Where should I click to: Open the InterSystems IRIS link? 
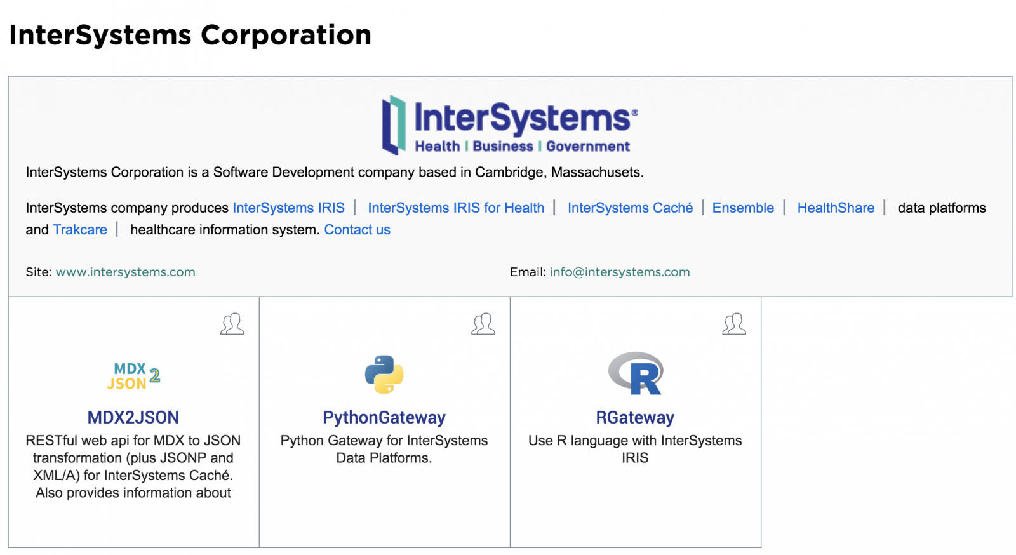[x=288, y=208]
